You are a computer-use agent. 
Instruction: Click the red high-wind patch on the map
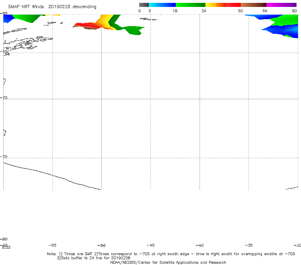point(87,24)
